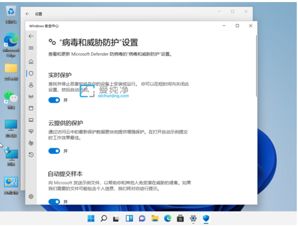Open Widgets on taskbar
This screenshot has width=298, height=226.
(129, 219)
